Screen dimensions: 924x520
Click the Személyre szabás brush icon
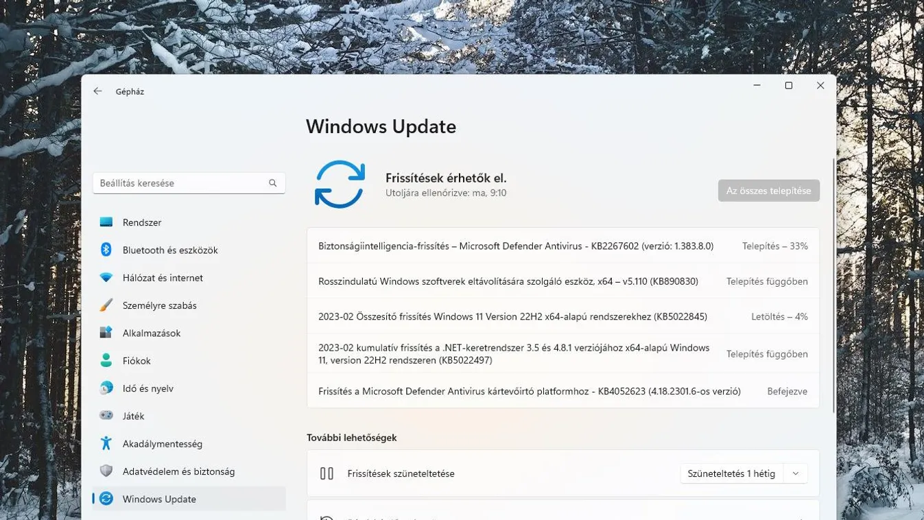coord(106,305)
